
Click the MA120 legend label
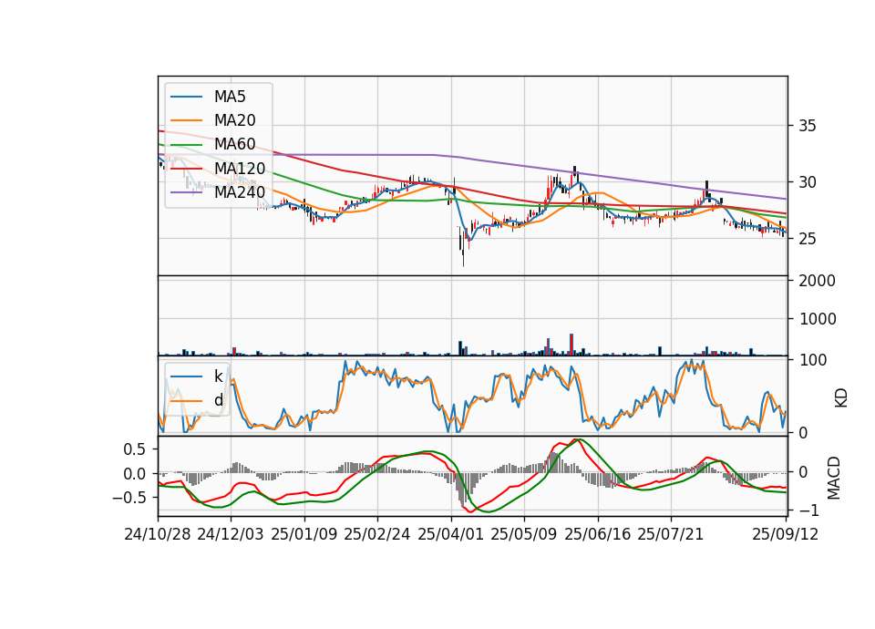click(240, 168)
